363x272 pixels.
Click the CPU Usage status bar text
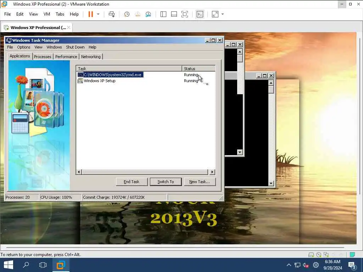point(56,197)
